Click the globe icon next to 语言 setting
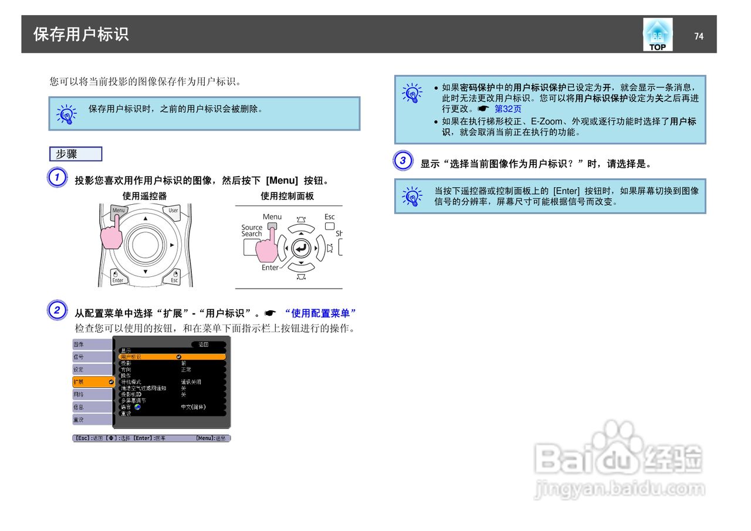The image size is (751, 531). coord(138,407)
